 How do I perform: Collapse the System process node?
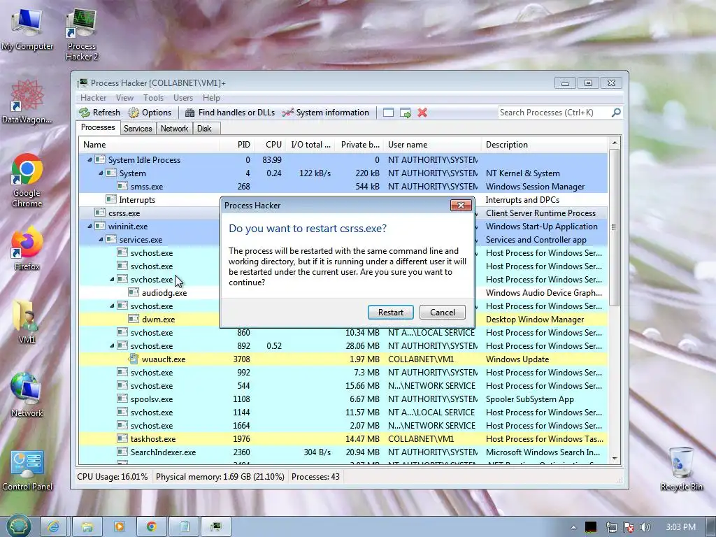[x=101, y=173]
